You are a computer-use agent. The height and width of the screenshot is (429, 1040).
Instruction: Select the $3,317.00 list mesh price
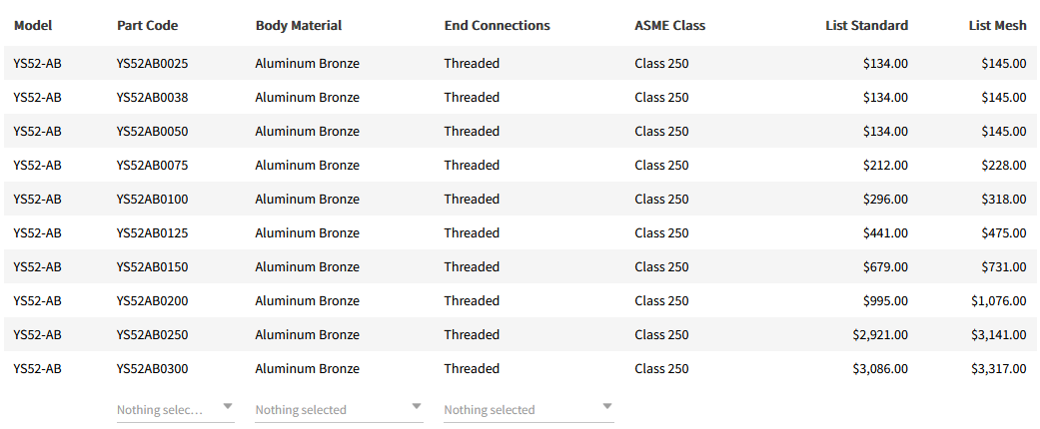click(x=998, y=368)
